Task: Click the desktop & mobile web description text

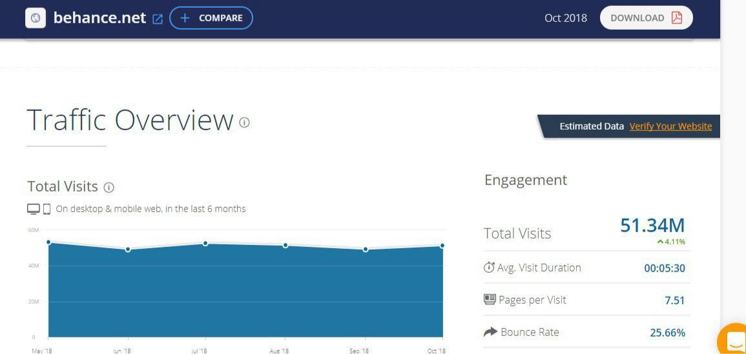Action: [151, 209]
